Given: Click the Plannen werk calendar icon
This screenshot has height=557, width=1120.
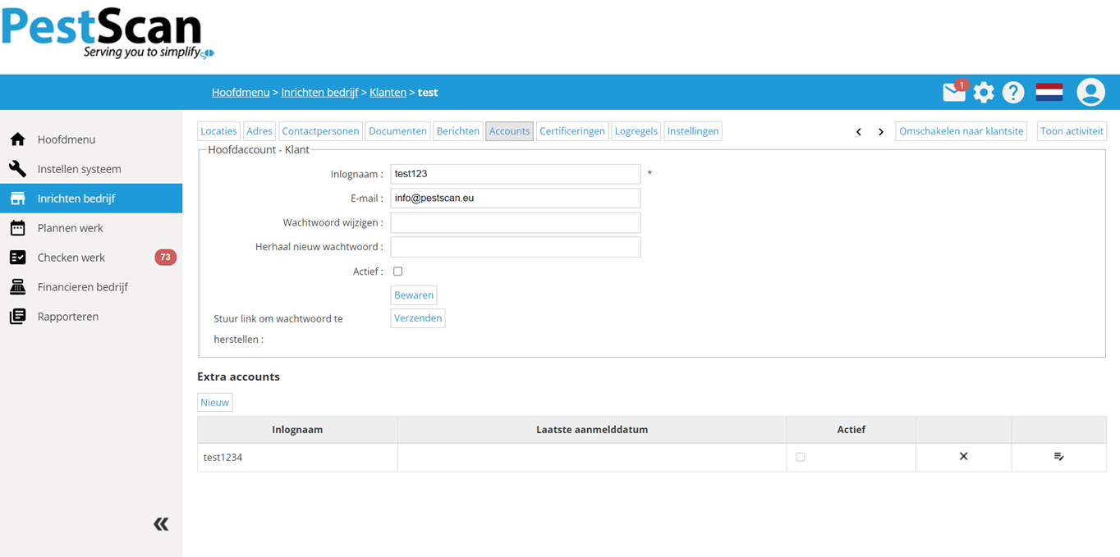Looking at the screenshot, I should 17,228.
